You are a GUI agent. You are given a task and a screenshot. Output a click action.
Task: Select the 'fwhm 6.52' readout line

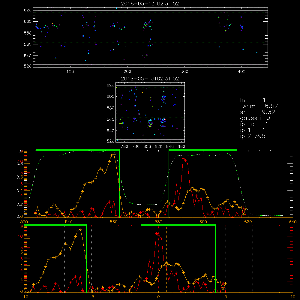(259, 106)
